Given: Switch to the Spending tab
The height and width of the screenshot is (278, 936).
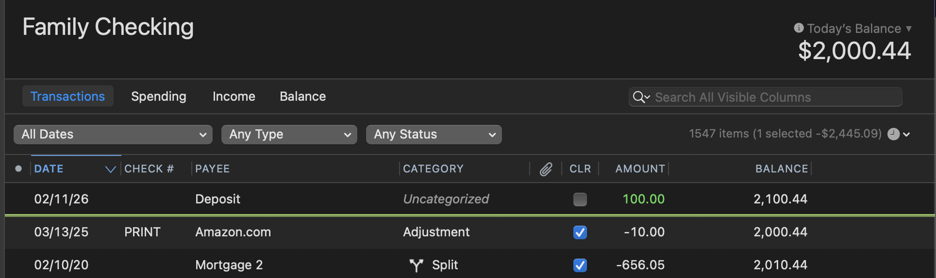Looking at the screenshot, I should 159,96.
